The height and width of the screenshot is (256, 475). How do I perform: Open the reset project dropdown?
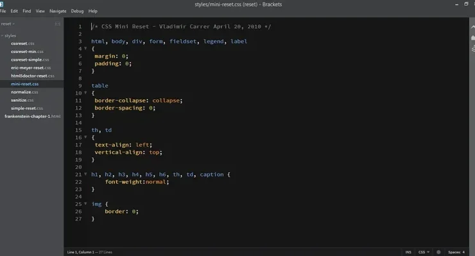pos(9,24)
